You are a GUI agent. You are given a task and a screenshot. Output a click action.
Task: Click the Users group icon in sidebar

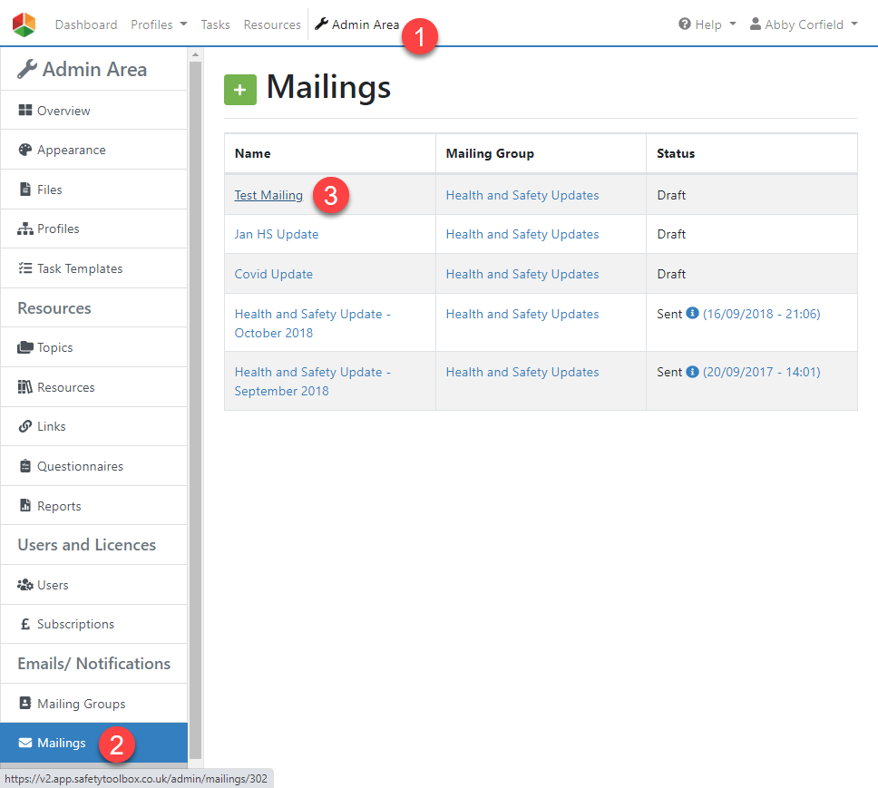25,585
